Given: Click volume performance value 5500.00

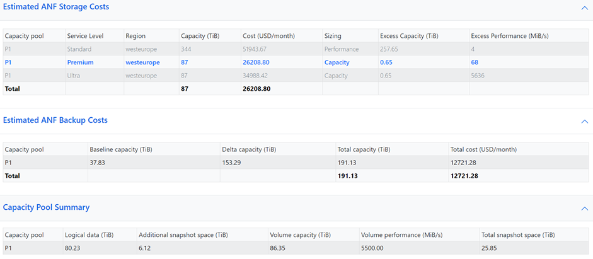Looking at the screenshot, I should [372, 248].
